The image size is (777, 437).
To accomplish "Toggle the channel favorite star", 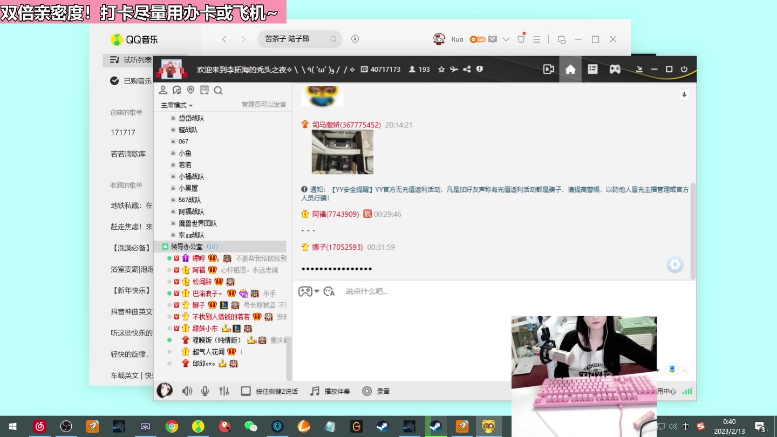I will (x=441, y=69).
